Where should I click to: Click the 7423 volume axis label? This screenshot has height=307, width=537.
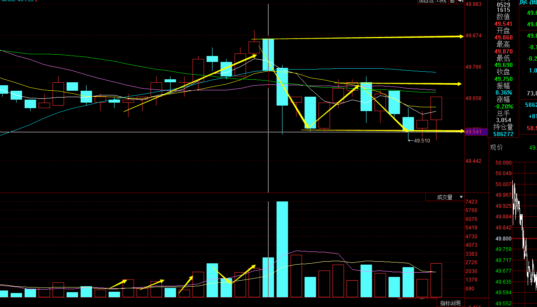pos(471,202)
